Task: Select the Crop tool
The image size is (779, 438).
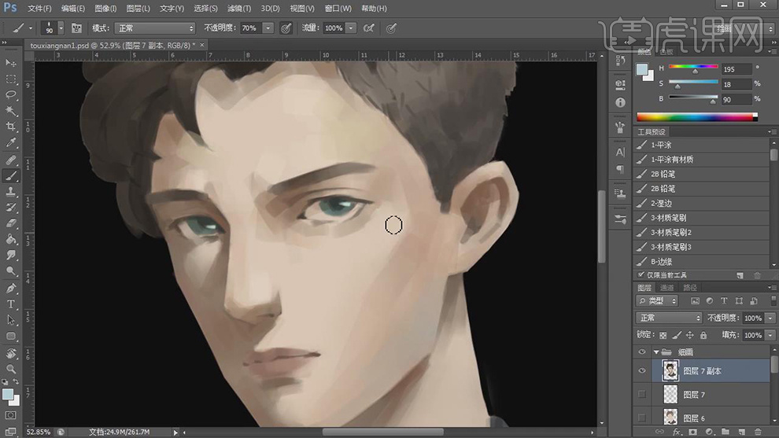Action: tap(11, 127)
